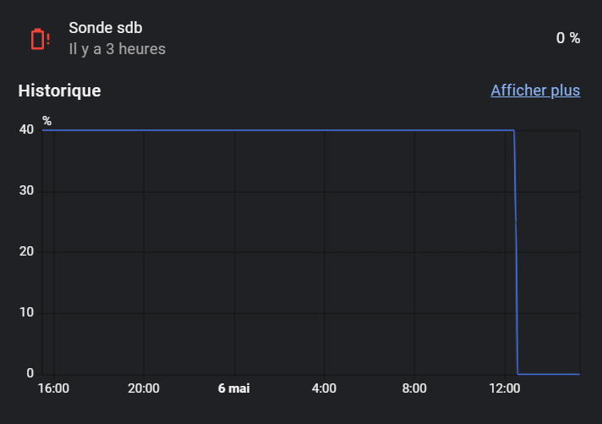This screenshot has width=602, height=424.
Task: Select the 10 label on the Y axis
Action: pos(26,312)
